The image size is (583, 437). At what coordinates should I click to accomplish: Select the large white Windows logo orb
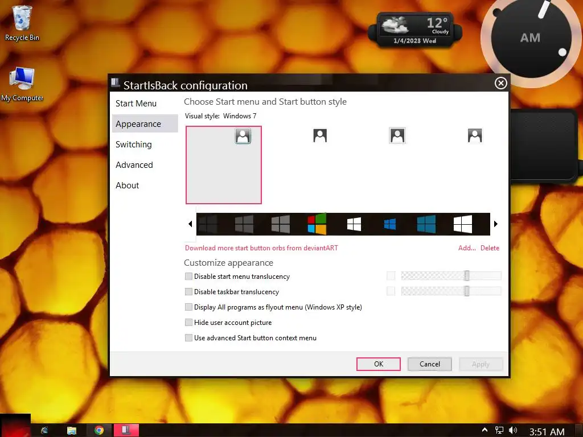pyautogui.click(x=463, y=224)
